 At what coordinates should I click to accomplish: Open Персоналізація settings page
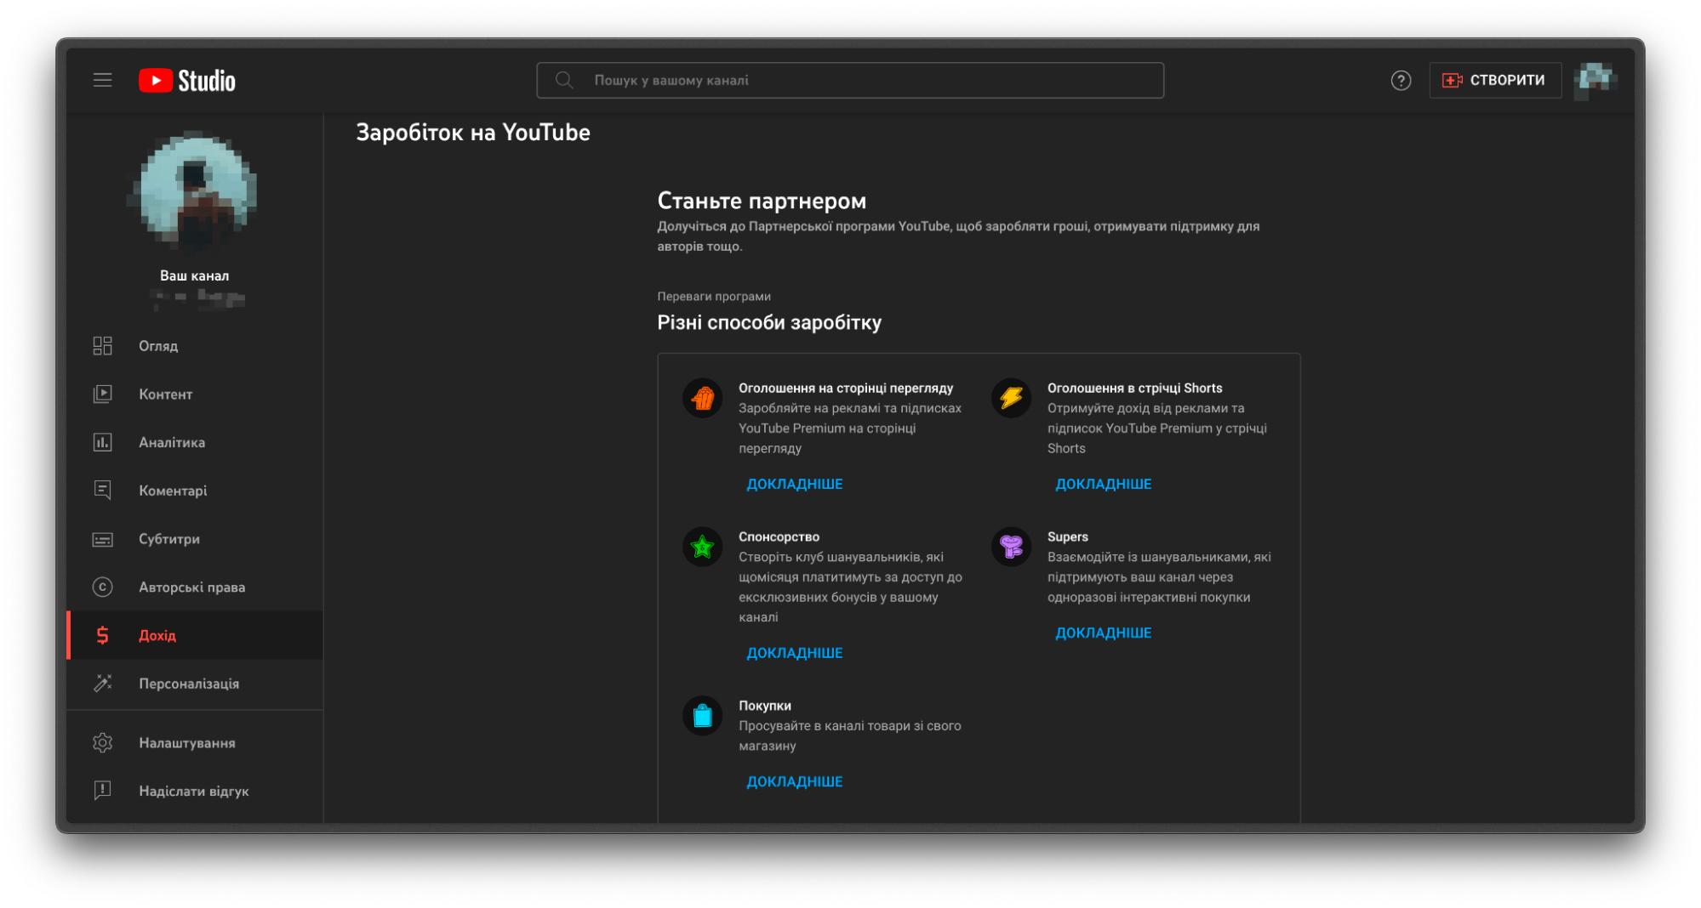195,684
